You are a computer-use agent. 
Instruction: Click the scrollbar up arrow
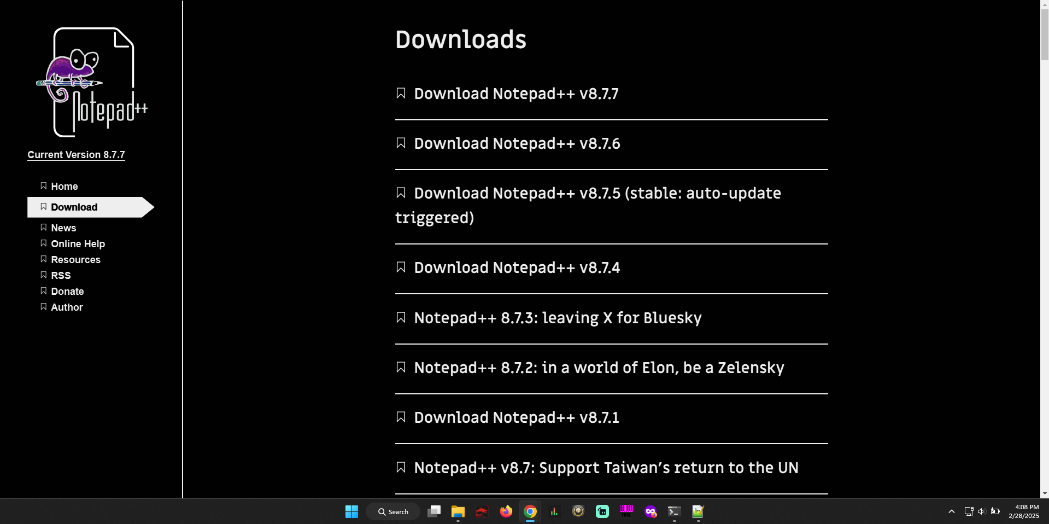click(x=1045, y=4)
